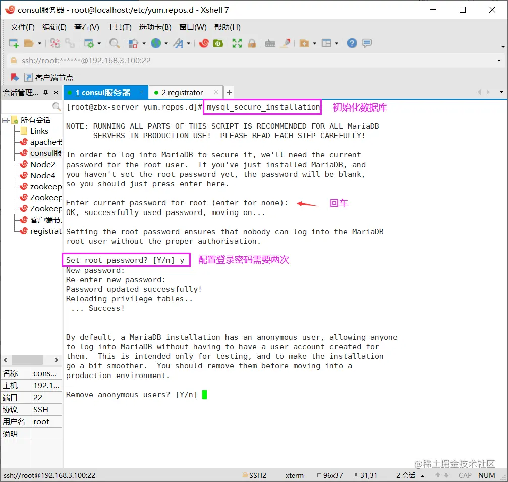Open the 选项卡(B) menu
The height and width of the screenshot is (482, 508).
click(x=155, y=27)
